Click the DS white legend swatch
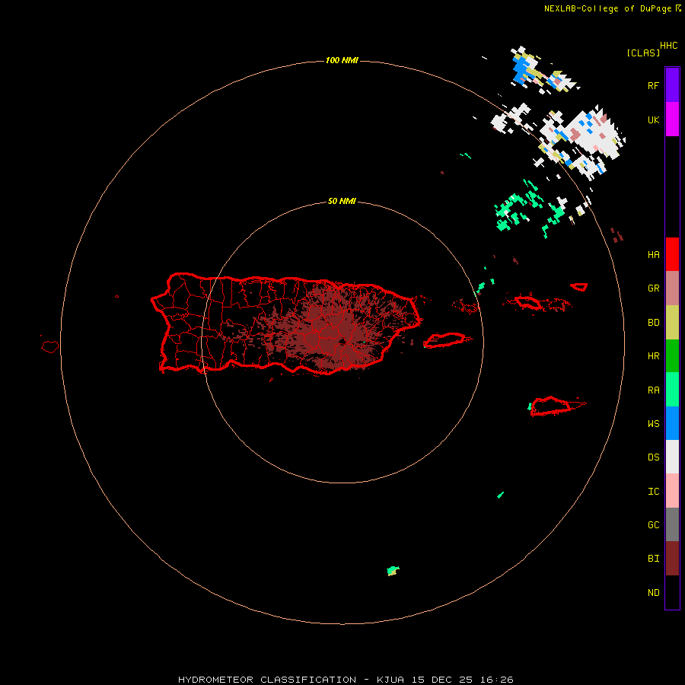The height and width of the screenshot is (685, 685). [x=672, y=457]
